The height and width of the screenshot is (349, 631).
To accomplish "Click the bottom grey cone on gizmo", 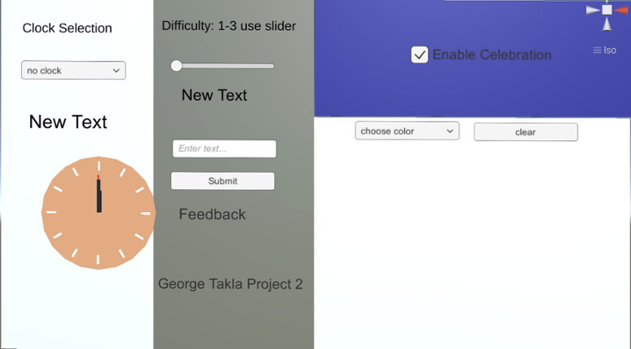I will (x=607, y=25).
